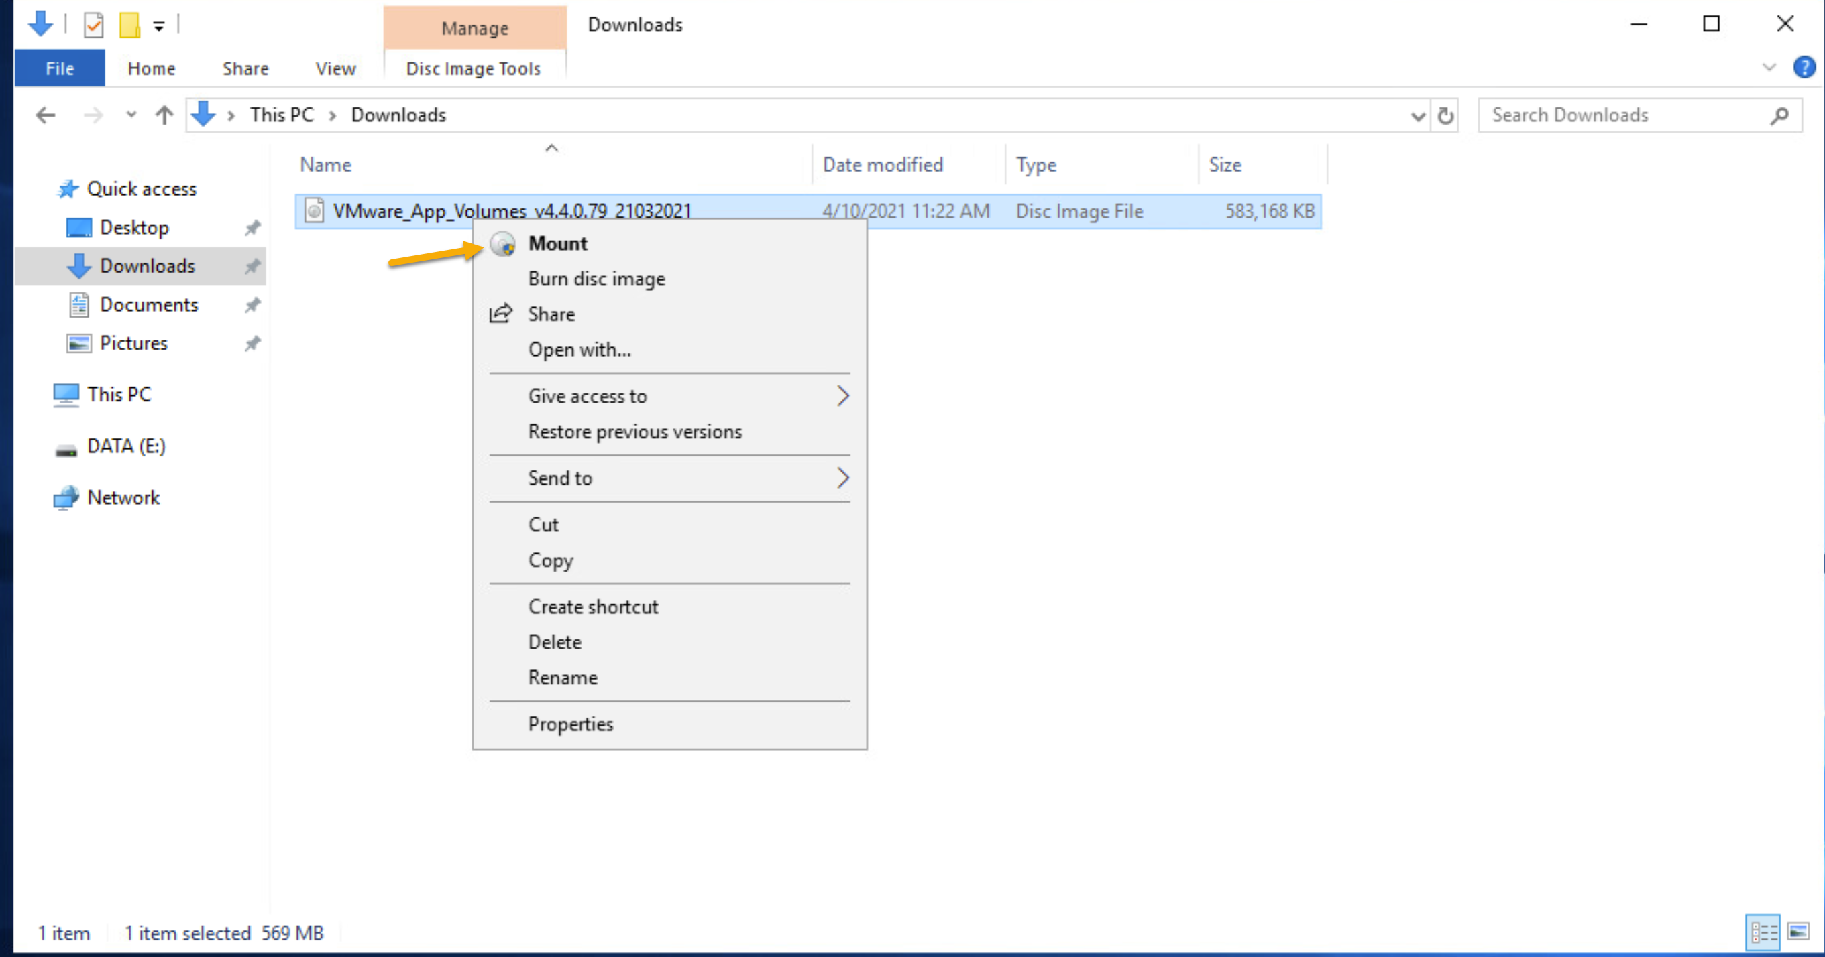
Task: Open Quick access in navigation pane
Action: [x=141, y=189]
